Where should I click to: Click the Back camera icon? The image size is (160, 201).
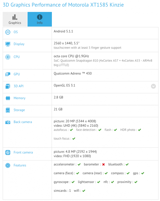point(8,122)
